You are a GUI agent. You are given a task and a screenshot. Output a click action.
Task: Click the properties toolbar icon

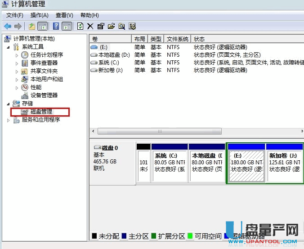point(100,26)
